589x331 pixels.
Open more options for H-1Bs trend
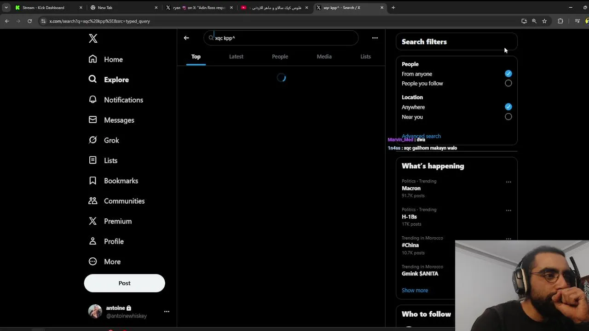point(508,211)
